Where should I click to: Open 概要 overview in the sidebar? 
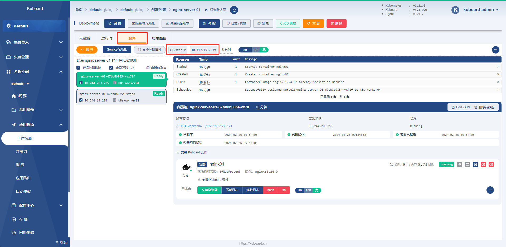(x=22, y=96)
